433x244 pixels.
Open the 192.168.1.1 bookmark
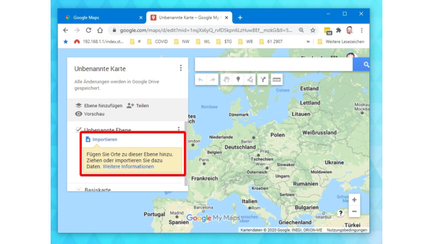point(99,42)
